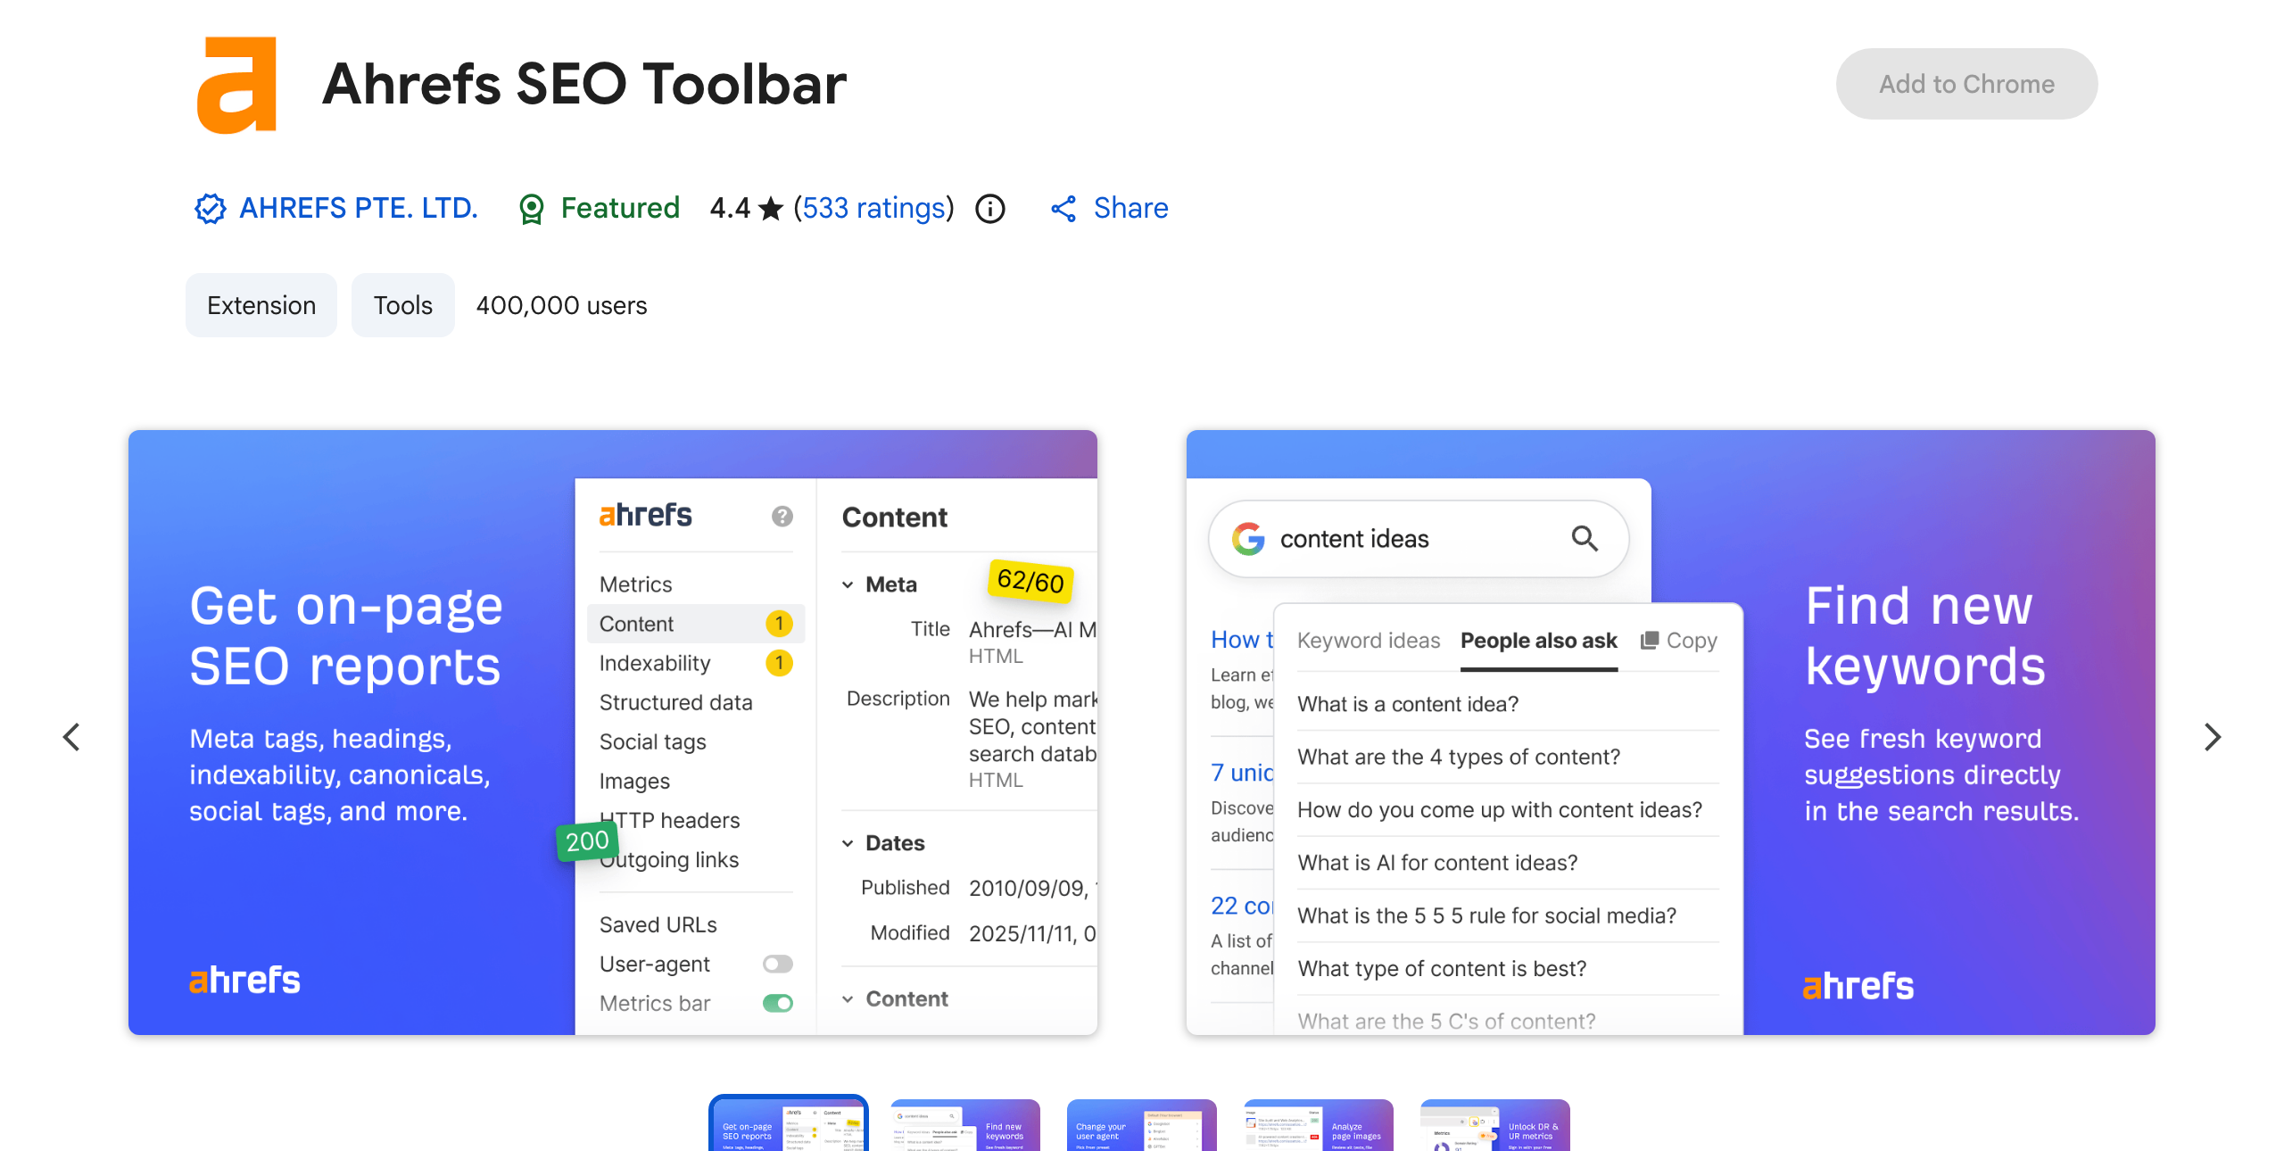Image resolution: width=2284 pixels, height=1151 pixels.
Task: Click the 'Ahrefs SEO Toolbar' title
Action: (584, 84)
